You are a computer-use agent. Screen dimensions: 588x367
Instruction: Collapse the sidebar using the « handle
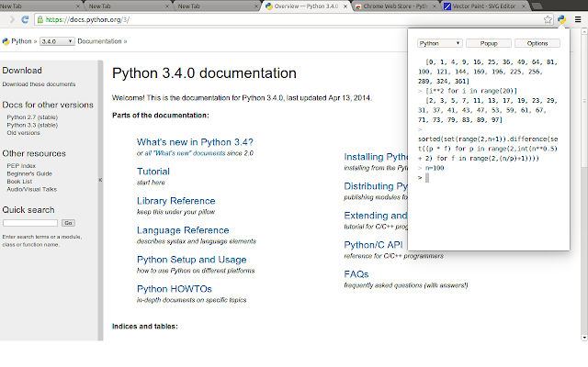[x=100, y=180]
